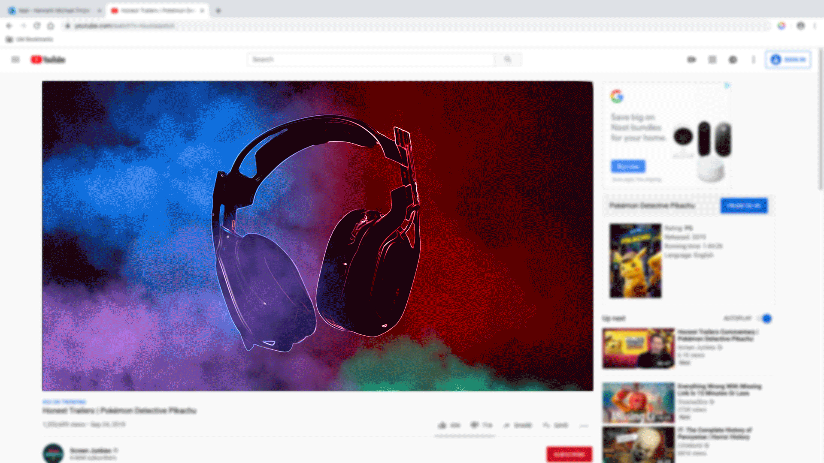The width and height of the screenshot is (824, 463).
Task: Open Honest Trailers Commentary video thumbnail
Action: click(x=638, y=348)
